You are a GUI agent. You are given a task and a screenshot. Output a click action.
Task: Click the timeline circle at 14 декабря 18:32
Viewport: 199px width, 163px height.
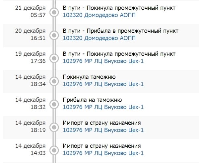(x=53, y=104)
